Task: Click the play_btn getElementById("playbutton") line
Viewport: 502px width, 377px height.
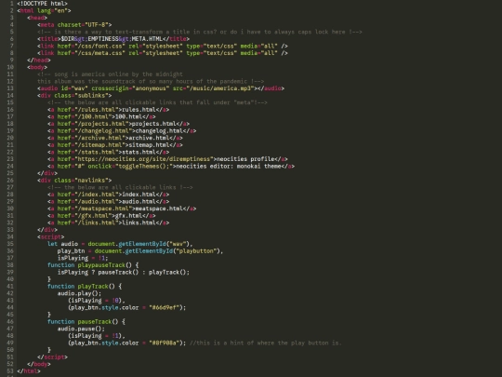Action: (140, 251)
